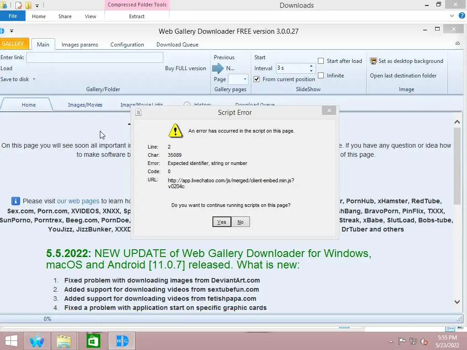Select the Home content tab
Image resolution: width=467 pixels, height=350 pixels.
tap(29, 105)
